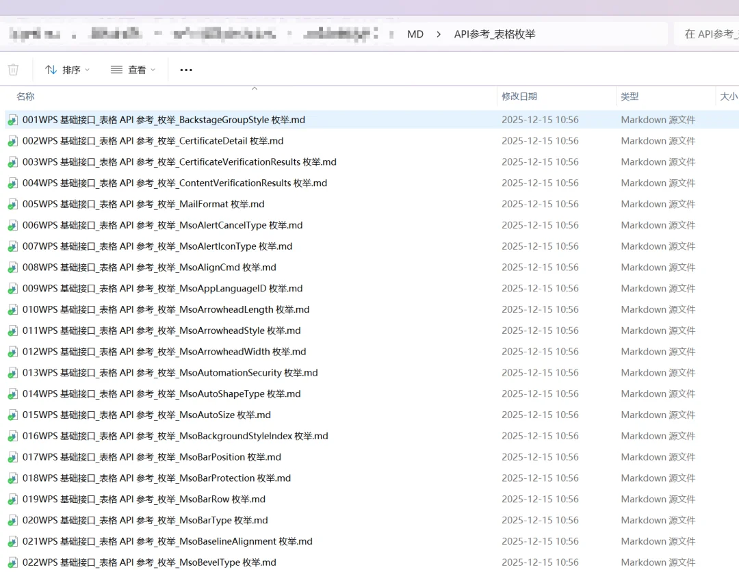Click file icon of 007WPS MsoAlertIconType
The height and width of the screenshot is (572, 739).
(x=13, y=247)
